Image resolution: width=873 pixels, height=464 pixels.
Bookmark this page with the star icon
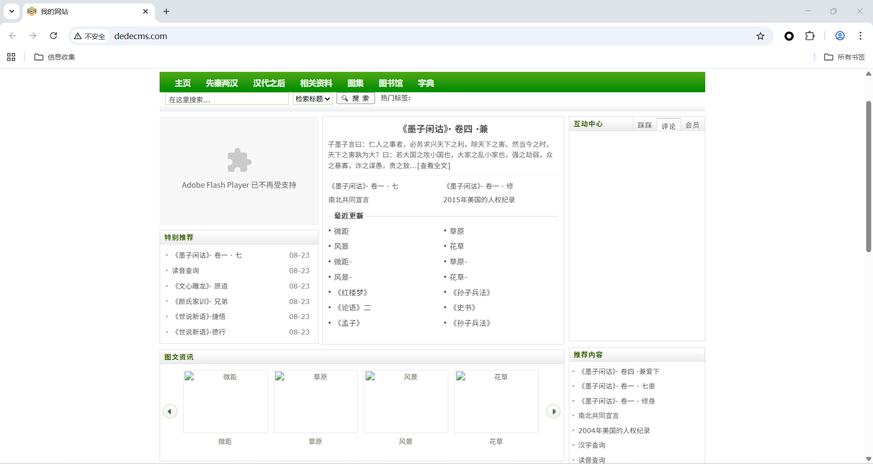click(760, 36)
